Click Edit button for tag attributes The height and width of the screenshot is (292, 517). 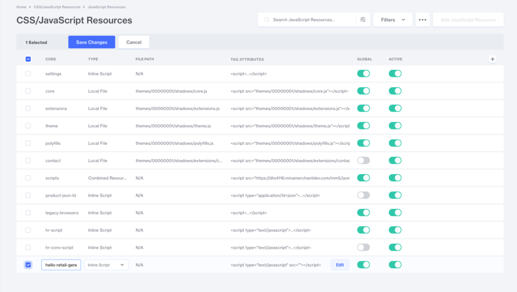340,265
